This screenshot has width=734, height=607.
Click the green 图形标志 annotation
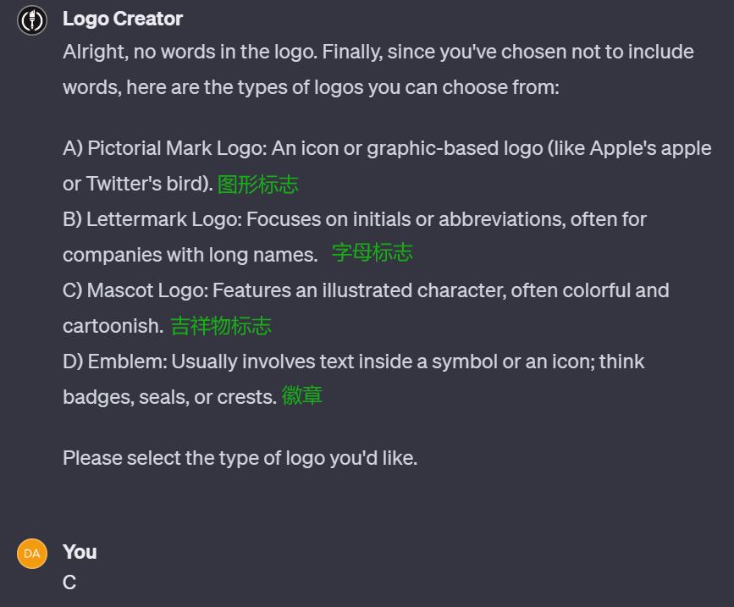coord(258,185)
